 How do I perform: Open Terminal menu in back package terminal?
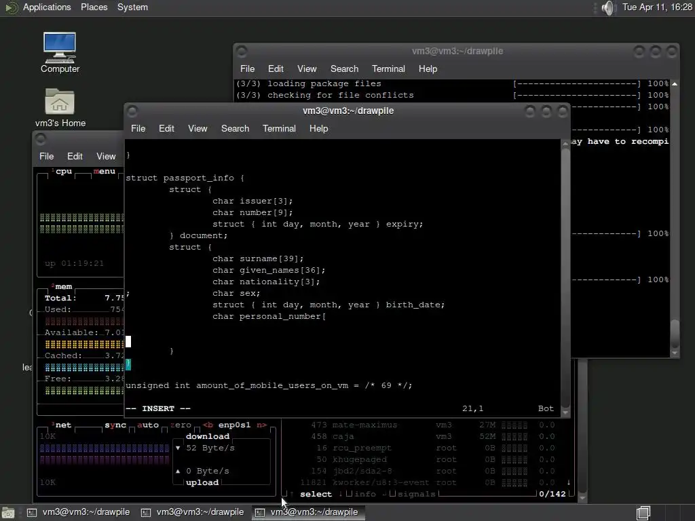[x=388, y=69]
